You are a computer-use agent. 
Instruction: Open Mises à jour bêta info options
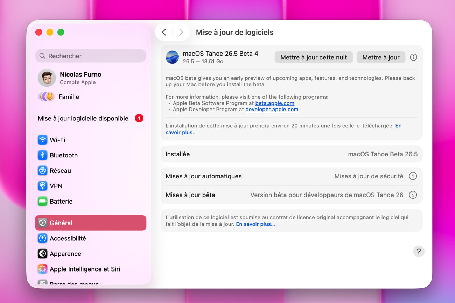point(413,195)
